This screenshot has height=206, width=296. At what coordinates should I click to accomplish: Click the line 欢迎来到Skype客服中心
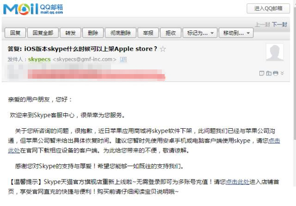click(x=42, y=115)
